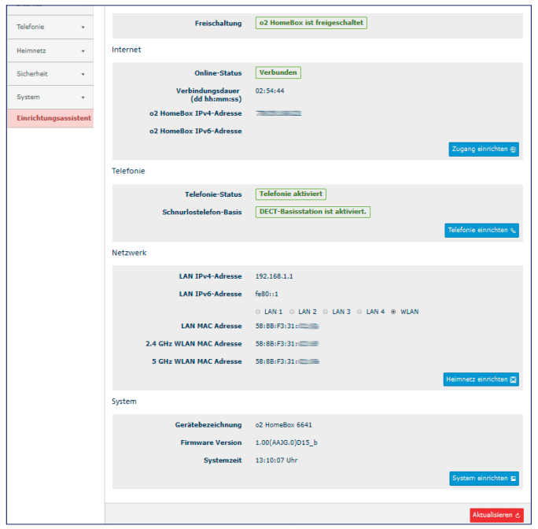Viewport: 538px width, 529px height.
Task: Click network icon on Heimnetz einrichten button
Action: click(514, 379)
